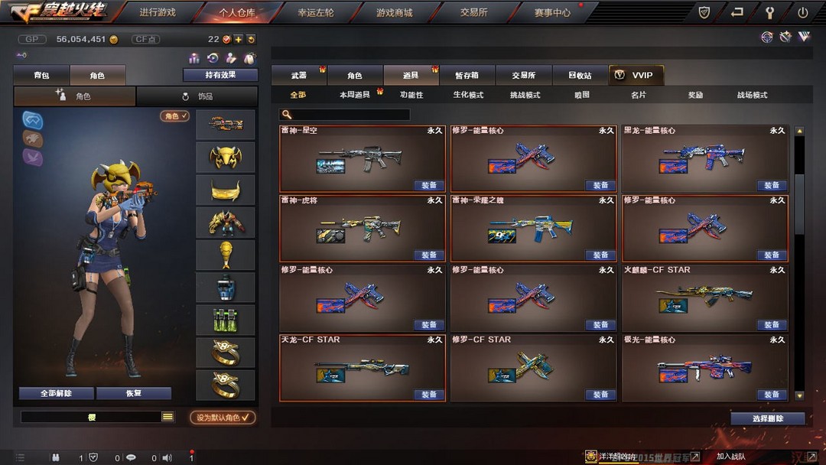Image resolution: width=826 pixels, height=465 pixels.
Task: Click the binoculars icon in bottom bar
Action: coord(56,457)
